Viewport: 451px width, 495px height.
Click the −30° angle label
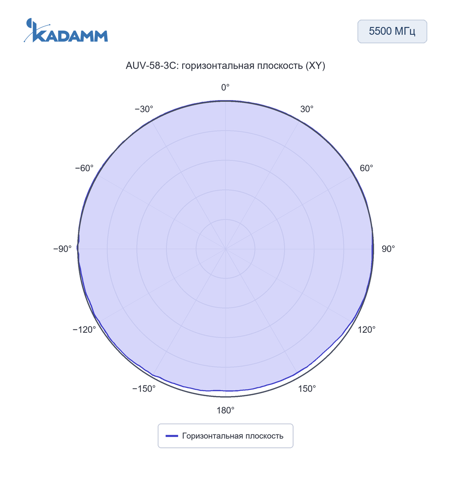coord(144,109)
